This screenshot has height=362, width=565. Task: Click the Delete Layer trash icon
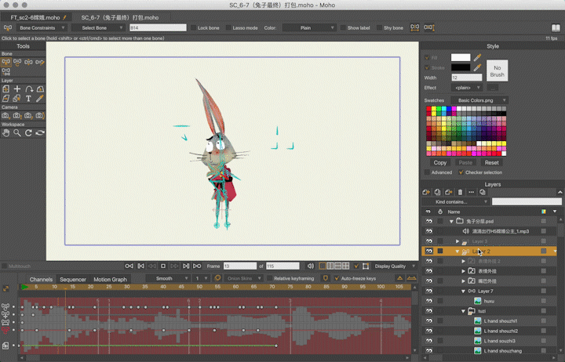(x=460, y=192)
